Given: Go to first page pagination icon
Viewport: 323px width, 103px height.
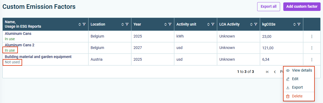Looking at the screenshot, I should [x=267, y=72].
